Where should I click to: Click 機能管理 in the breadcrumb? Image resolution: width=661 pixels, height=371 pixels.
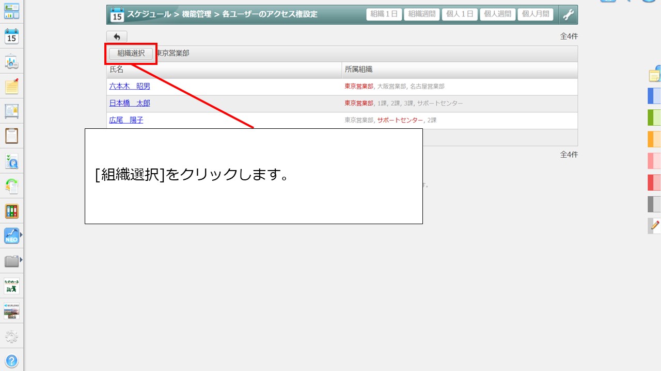197,14
